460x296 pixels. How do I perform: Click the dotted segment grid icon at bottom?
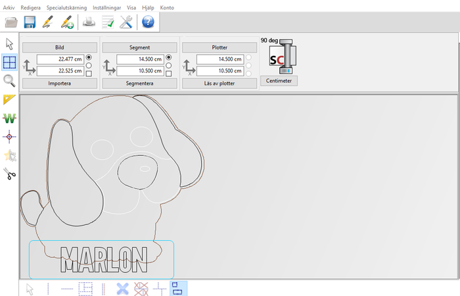point(85,289)
